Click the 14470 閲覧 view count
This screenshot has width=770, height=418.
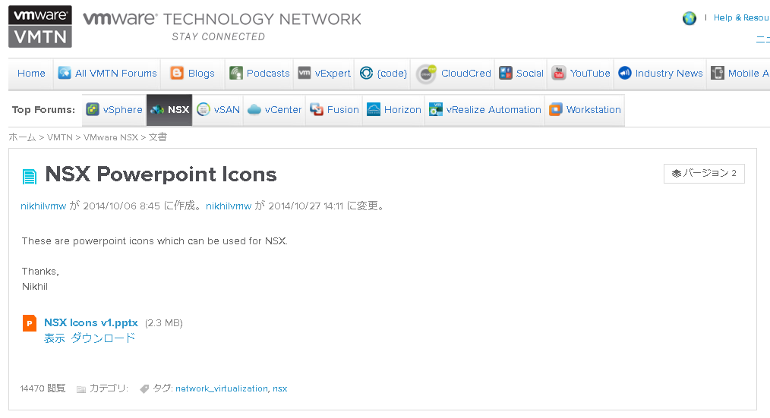coord(43,388)
